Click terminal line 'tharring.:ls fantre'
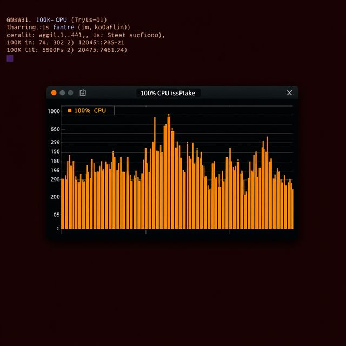 (x=69, y=28)
